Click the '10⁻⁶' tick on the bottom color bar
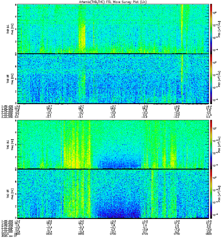The image size is (223, 238). 215,214
